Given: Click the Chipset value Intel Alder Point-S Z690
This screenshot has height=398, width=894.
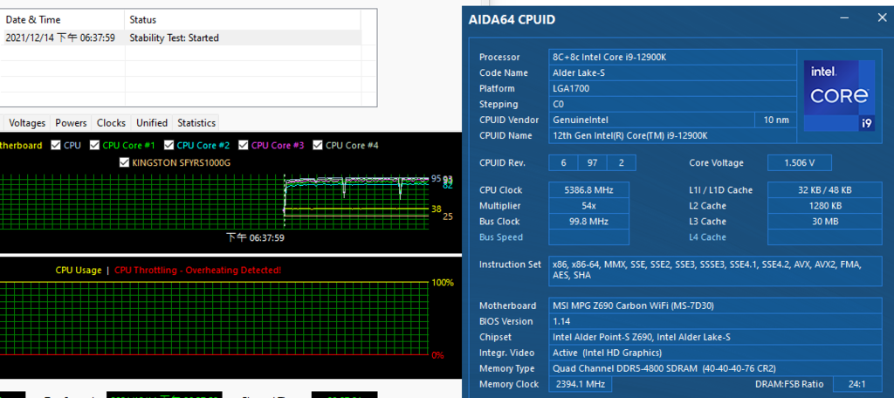Looking at the screenshot, I should (x=716, y=337).
